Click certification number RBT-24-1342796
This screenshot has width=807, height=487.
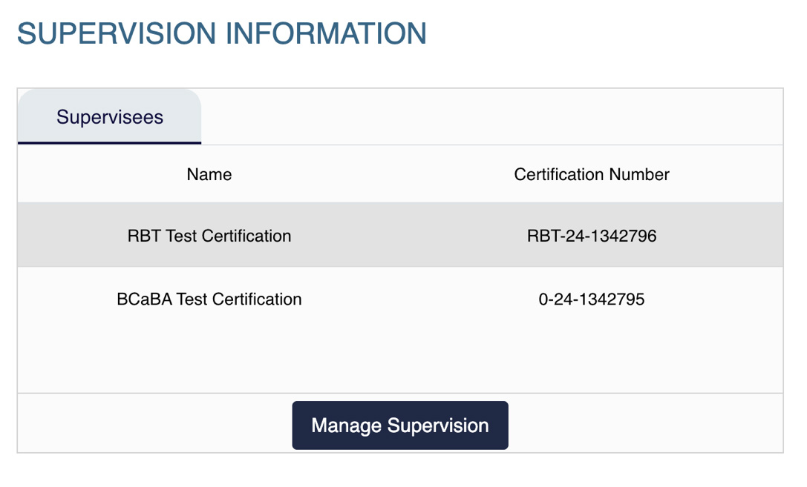point(592,236)
